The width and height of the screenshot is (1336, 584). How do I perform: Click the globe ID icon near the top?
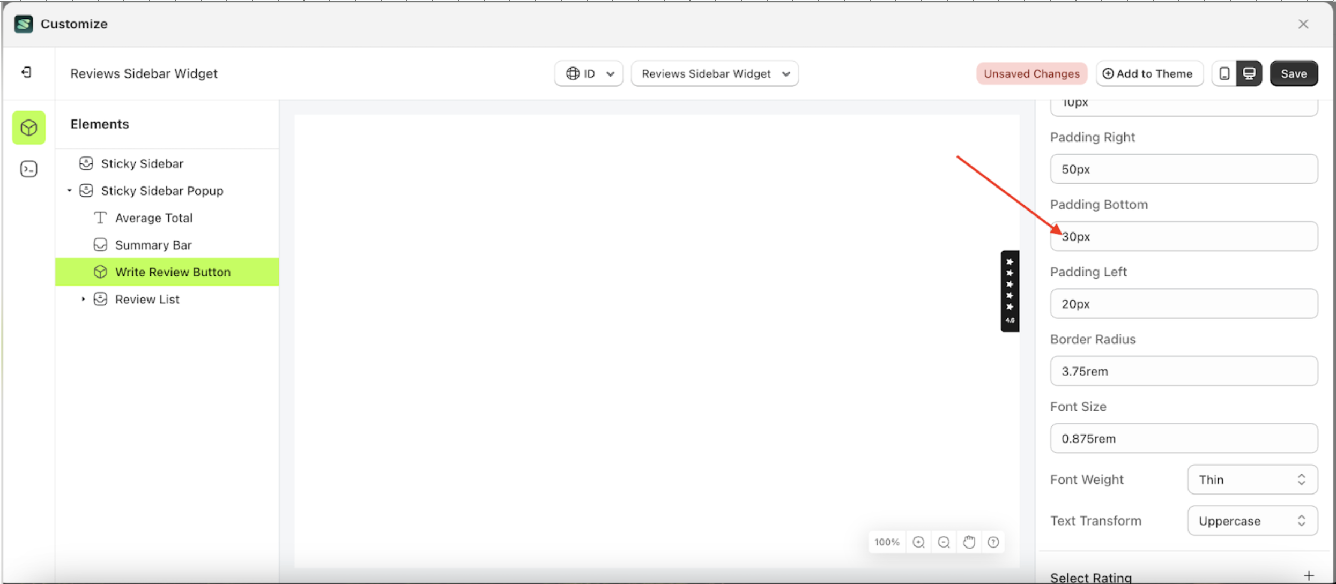(574, 73)
